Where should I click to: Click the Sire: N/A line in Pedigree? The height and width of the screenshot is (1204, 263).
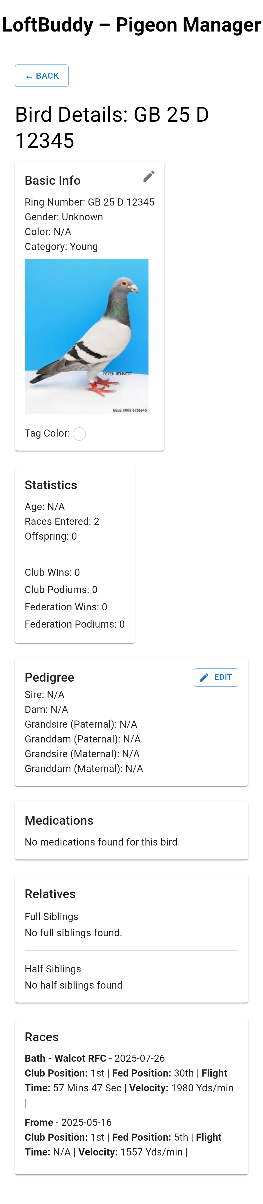click(x=44, y=694)
